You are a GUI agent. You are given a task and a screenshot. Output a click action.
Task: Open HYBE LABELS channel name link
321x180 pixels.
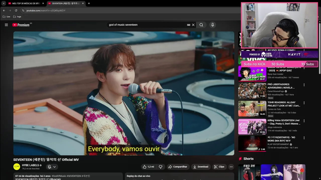click(x=30, y=165)
